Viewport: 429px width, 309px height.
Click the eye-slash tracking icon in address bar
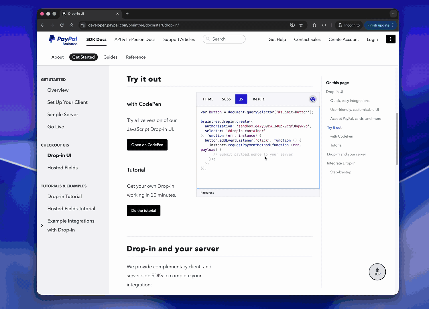coord(292,25)
